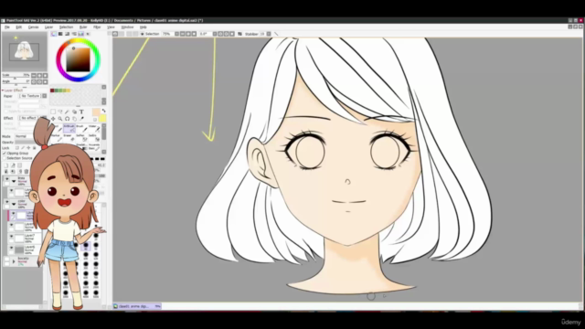This screenshot has width=585, height=329.
Task: Click the navigator canvas thumbnail
Action: 25,51
